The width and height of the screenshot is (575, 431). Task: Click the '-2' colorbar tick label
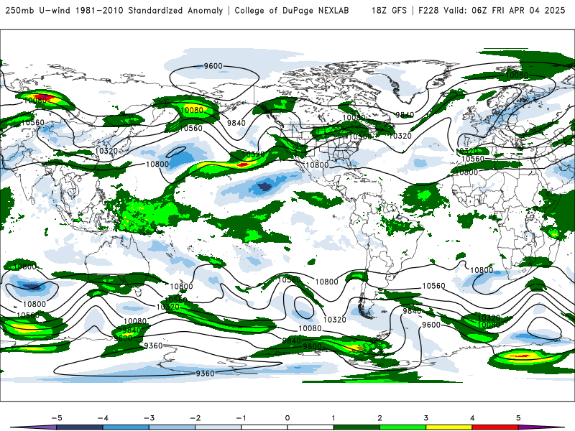tap(195, 418)
